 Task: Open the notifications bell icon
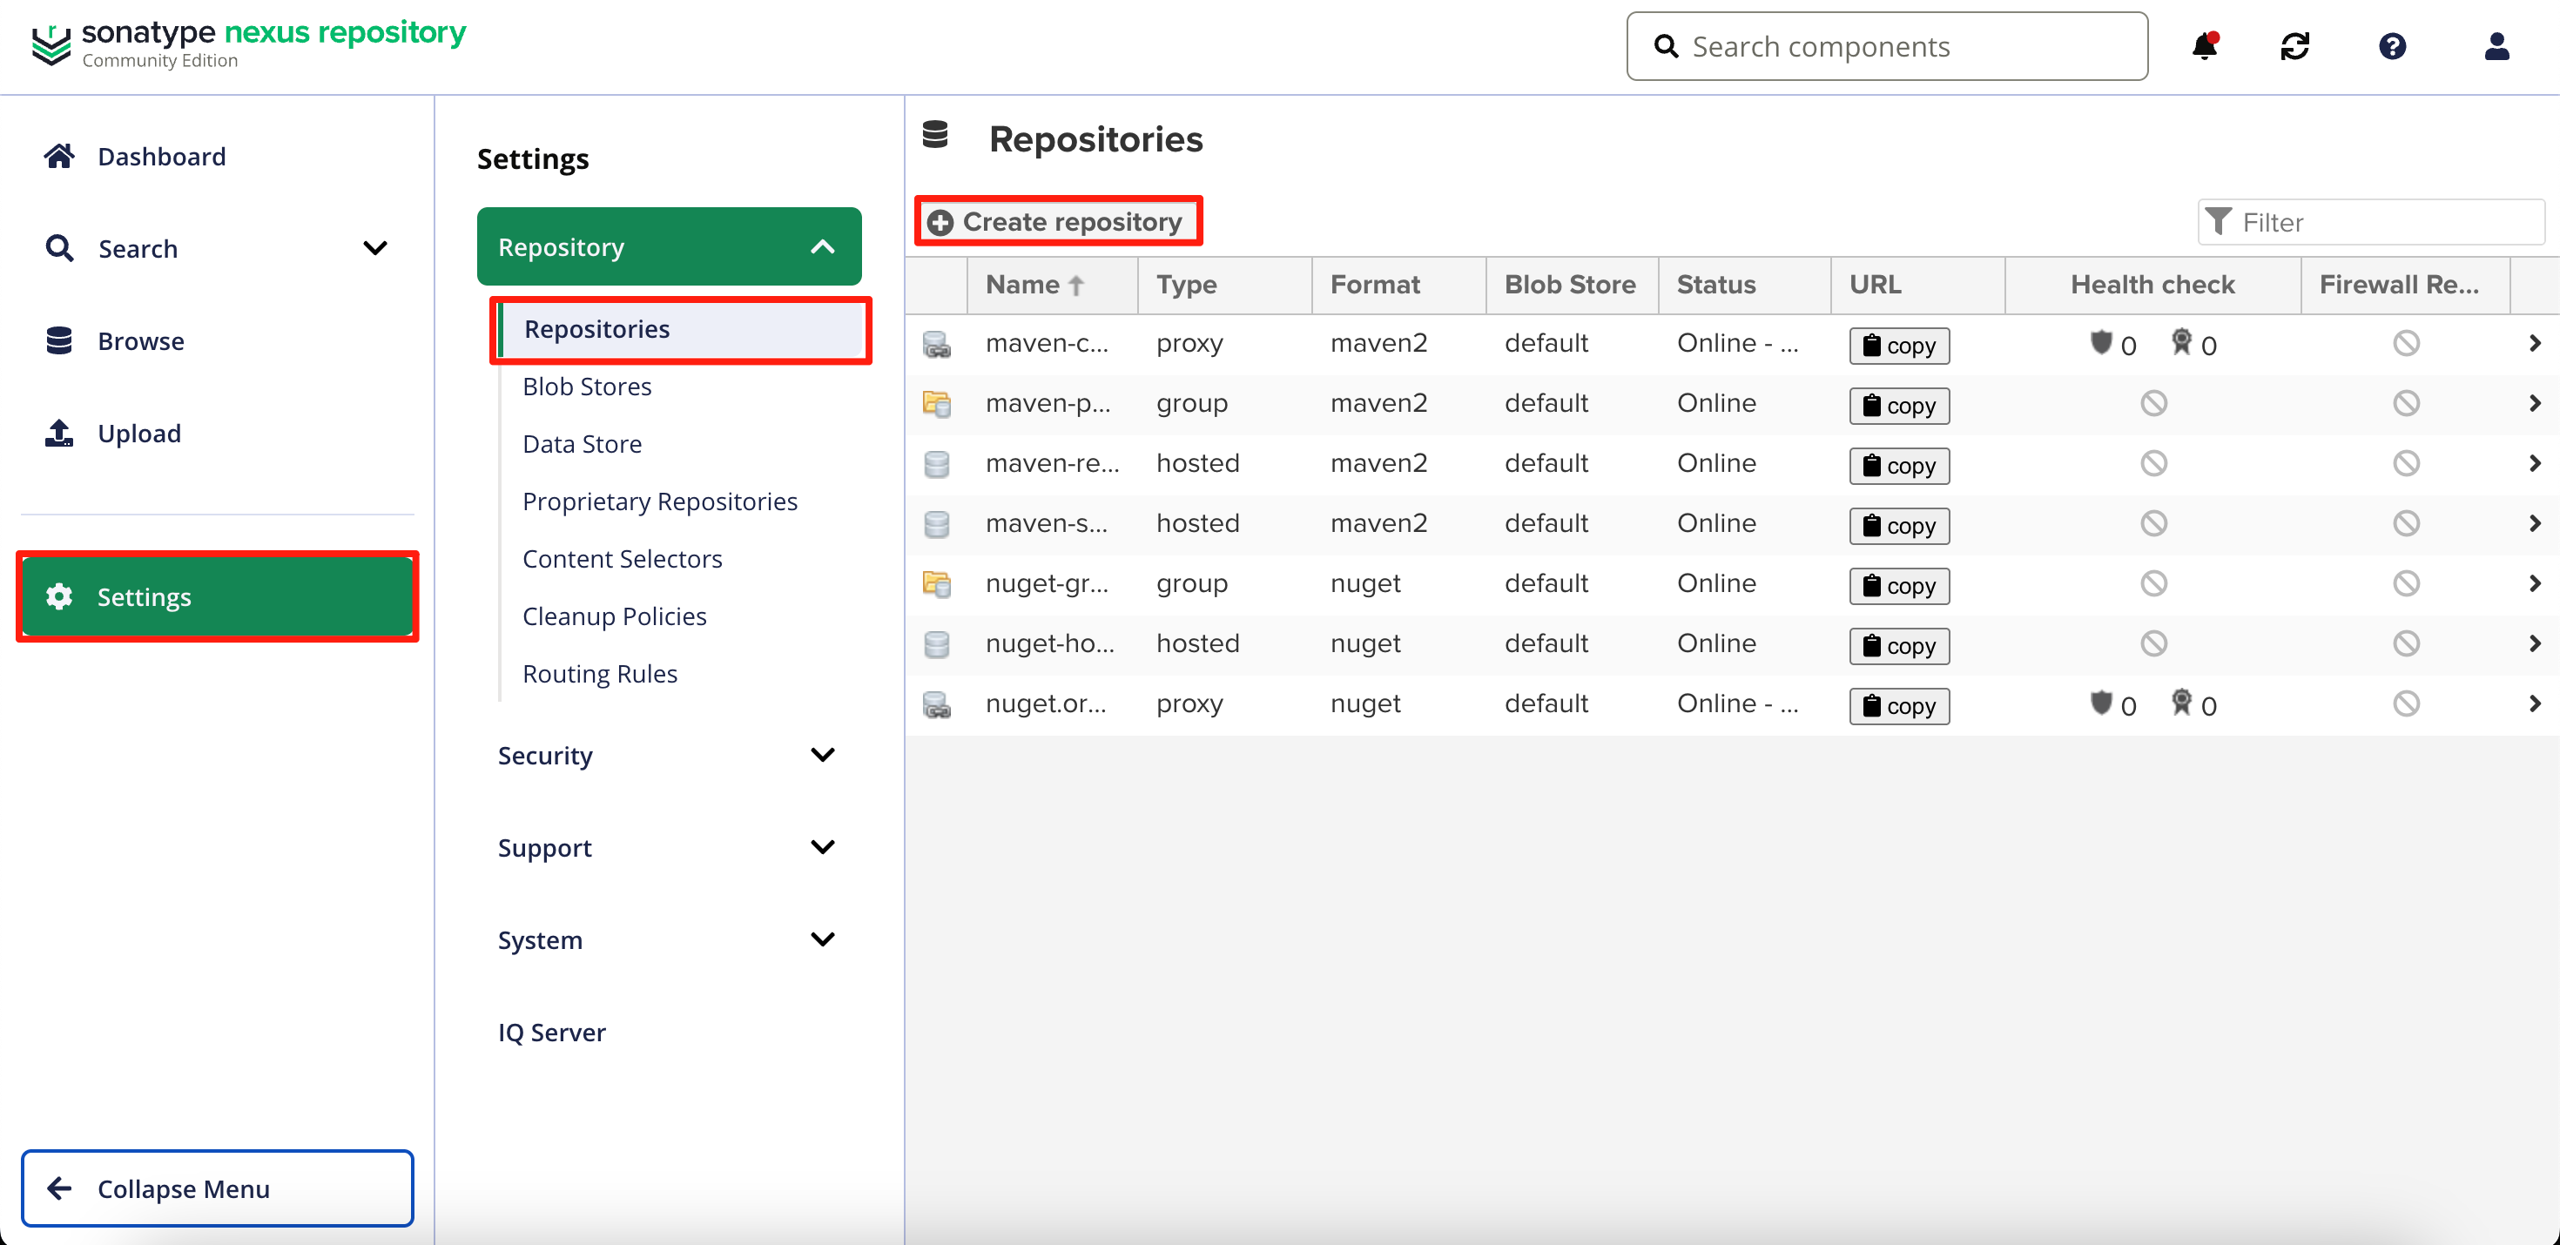click(x=2204, y=45)
